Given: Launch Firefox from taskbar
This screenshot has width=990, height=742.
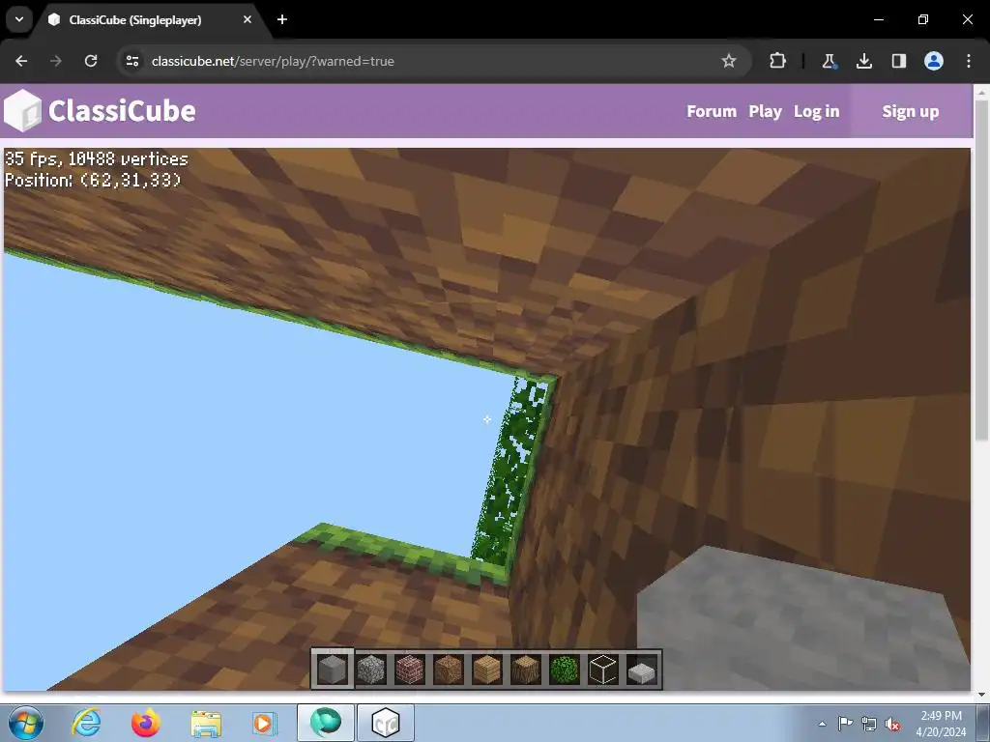Looking at the screenshot, I should (x=146, y=723).
